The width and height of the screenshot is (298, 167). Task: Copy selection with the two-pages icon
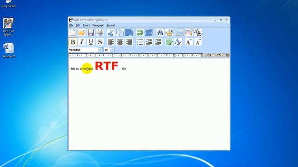click(x=120, y=32)
